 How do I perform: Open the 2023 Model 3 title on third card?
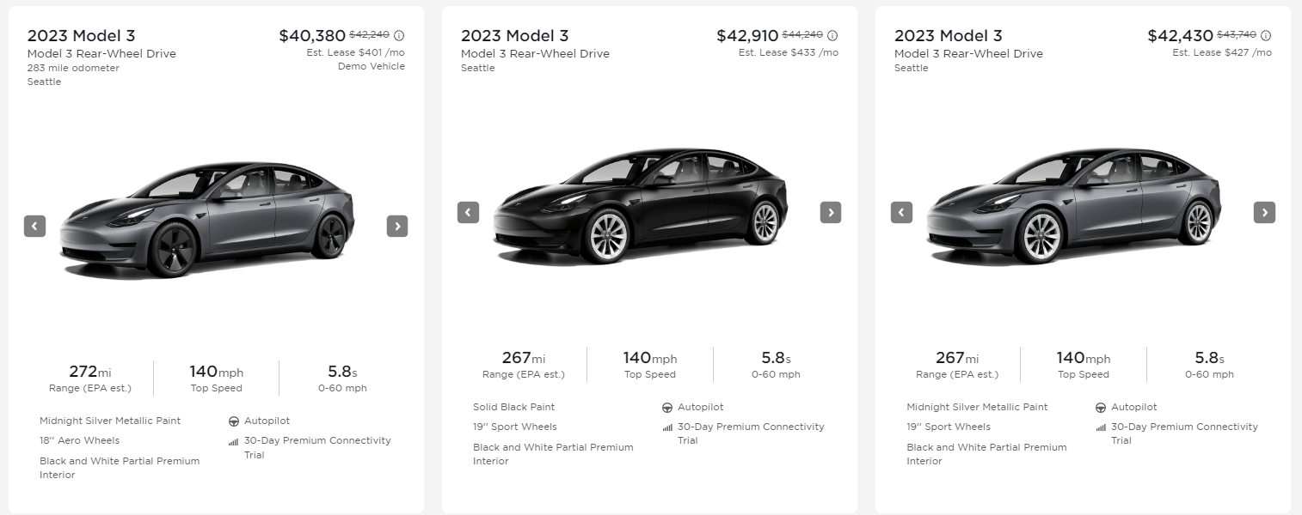[x=948, y=35]
